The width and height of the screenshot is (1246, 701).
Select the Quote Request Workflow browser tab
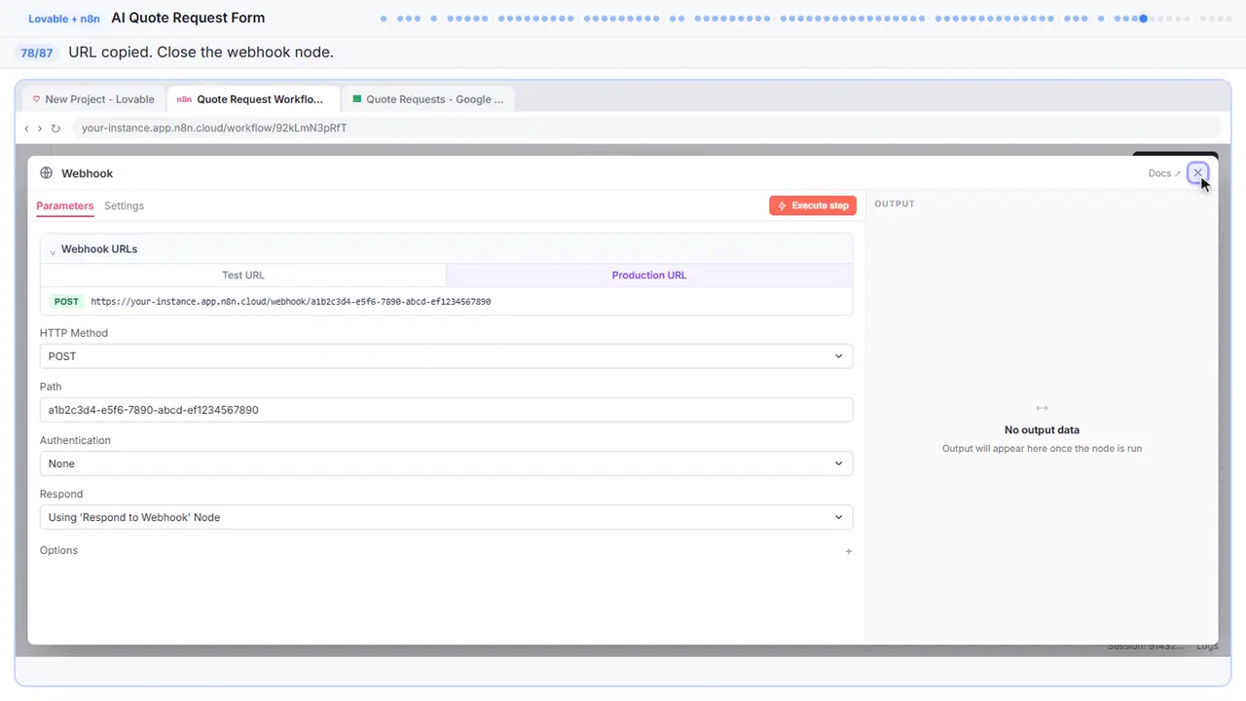251,99
